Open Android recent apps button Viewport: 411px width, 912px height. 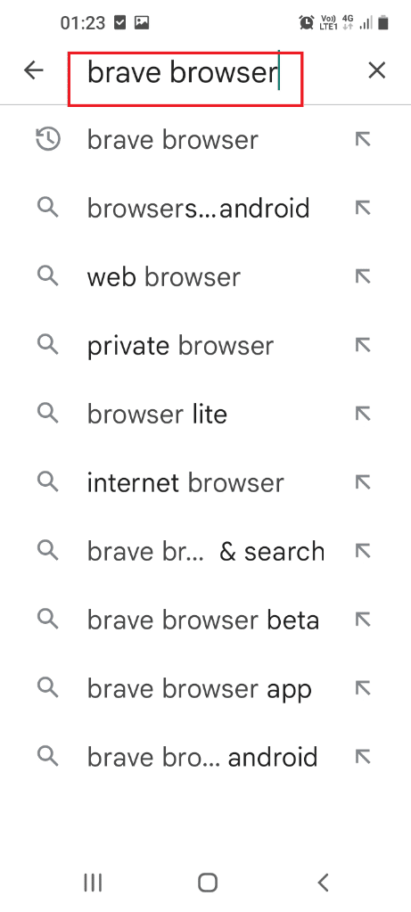(x=93, y=883)
